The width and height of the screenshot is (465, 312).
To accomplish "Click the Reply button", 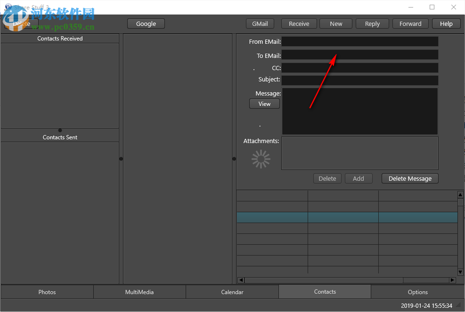I will (x=372, y=24).
